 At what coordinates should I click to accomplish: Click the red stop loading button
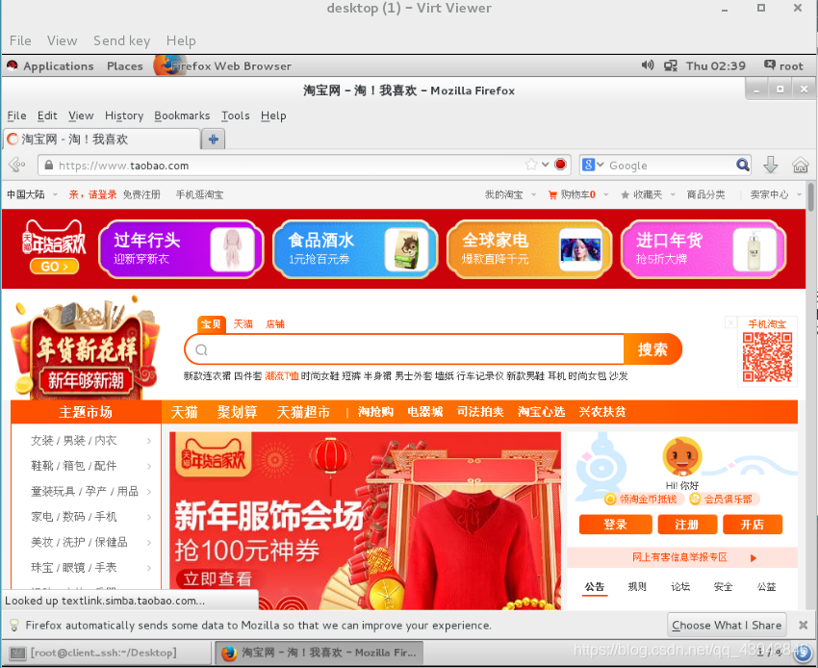point(561,165)
